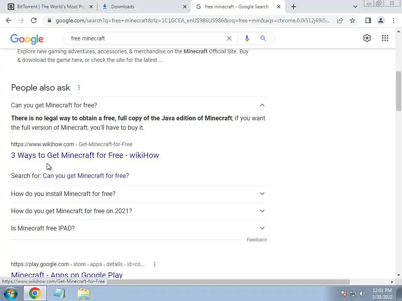402x301 pixels.
Task: Open the Google apps grid icon
Action: [385, 38]
